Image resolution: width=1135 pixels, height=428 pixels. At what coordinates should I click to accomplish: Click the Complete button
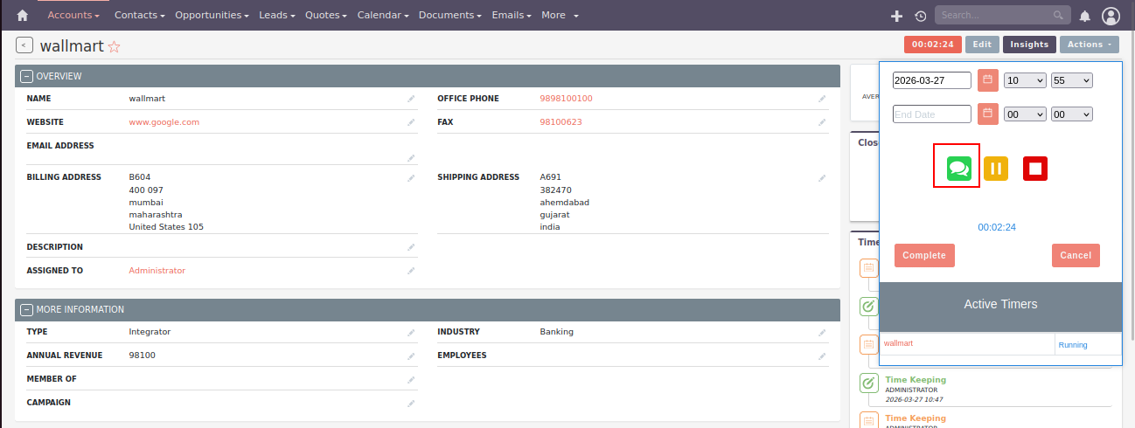click(924, 255)
